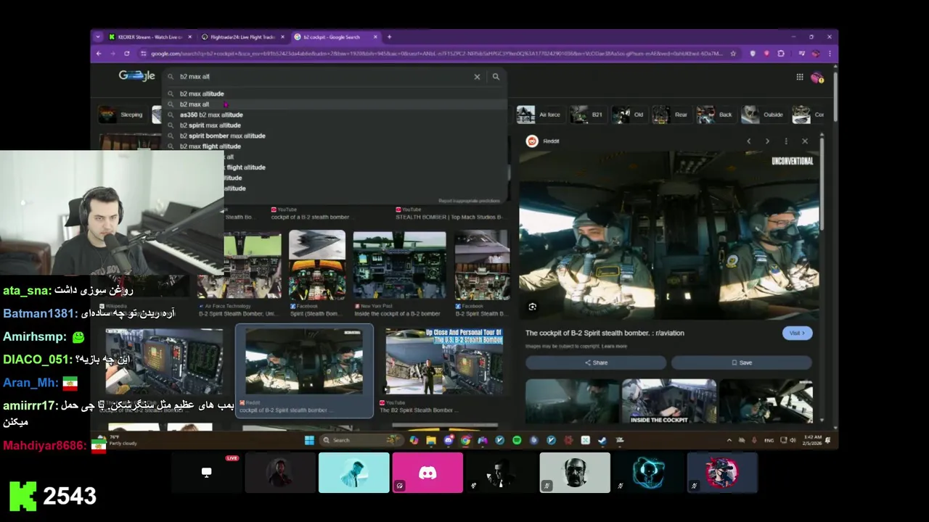Open Spotify from the taskbar

click(x=517, y=440)
